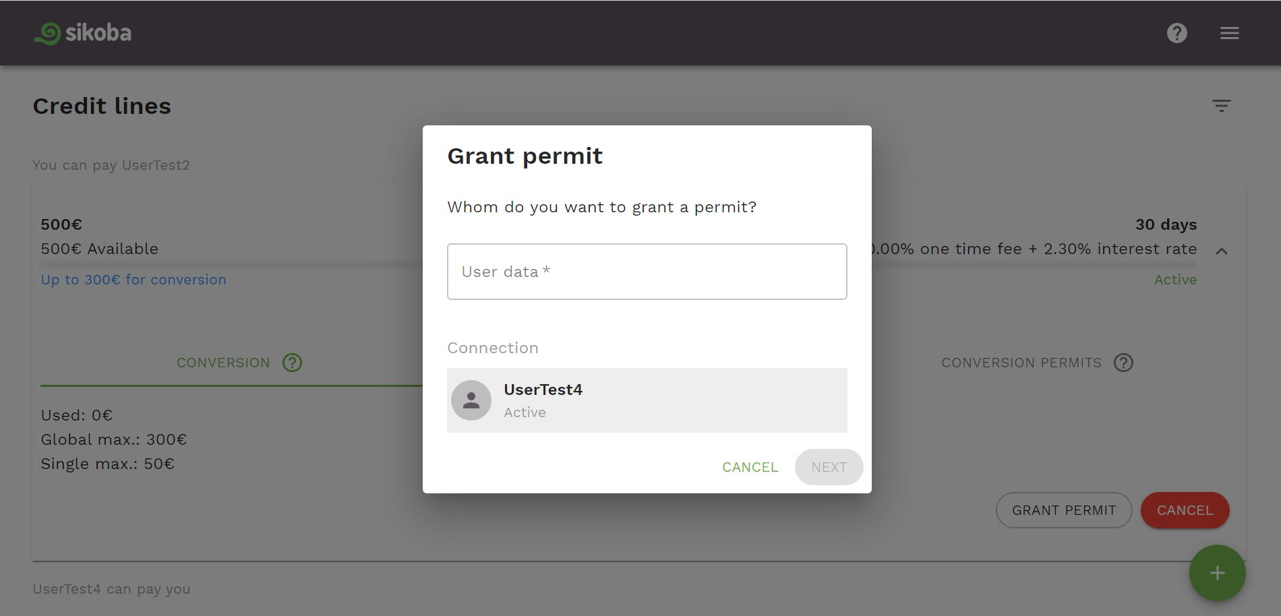Click the Conversion Permits help icon

coord(1123,363)
